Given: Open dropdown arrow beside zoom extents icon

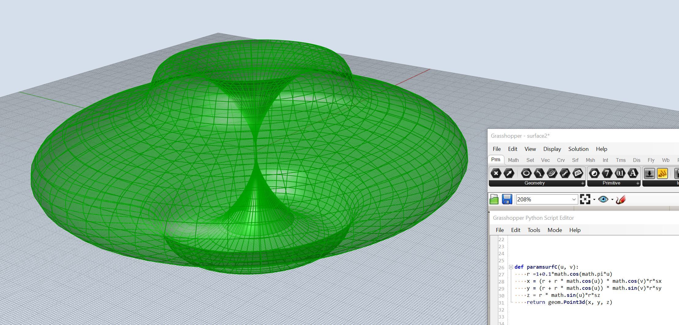Looking at the screenshot, I should pos(594,200).
